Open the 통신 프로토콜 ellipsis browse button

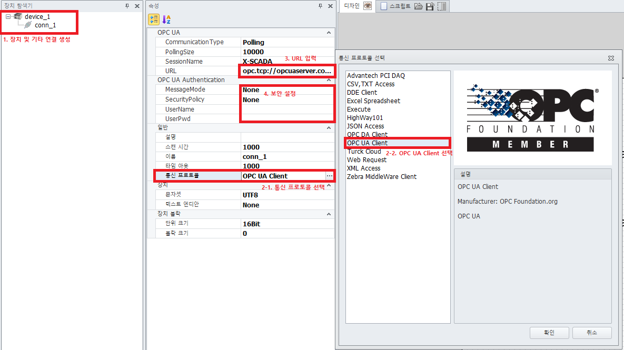[330, 176]
